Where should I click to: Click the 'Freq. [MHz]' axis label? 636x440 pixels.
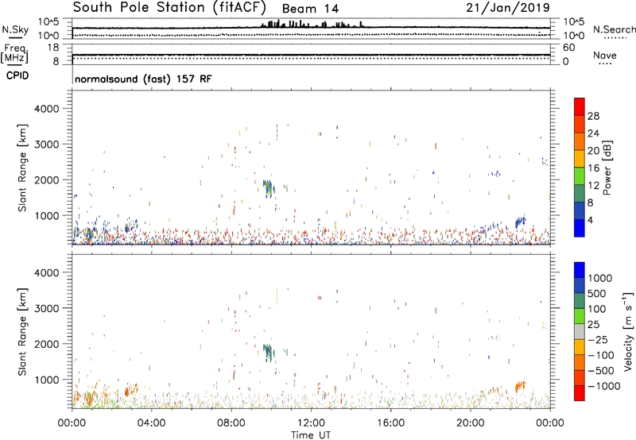[15, 53]
